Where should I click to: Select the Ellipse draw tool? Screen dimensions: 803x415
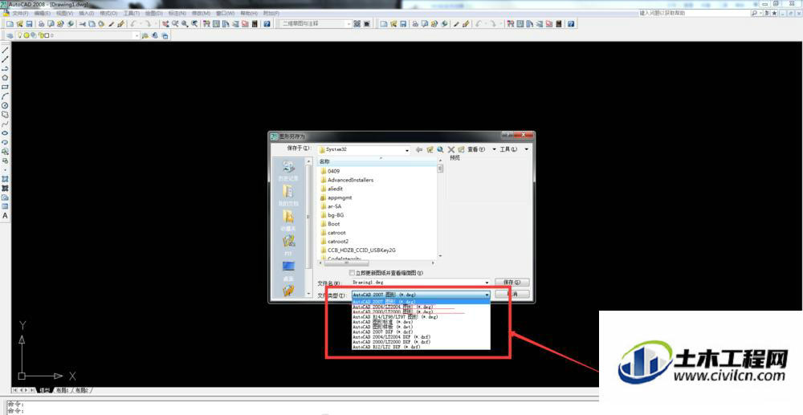(5, 132)
